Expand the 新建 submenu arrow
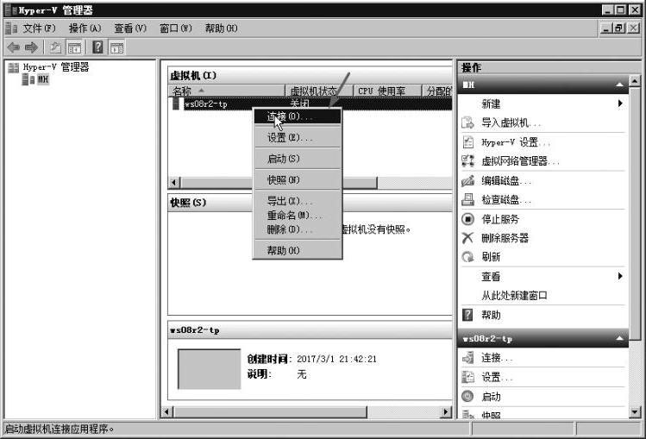646x439 pixels. point(620,103)
